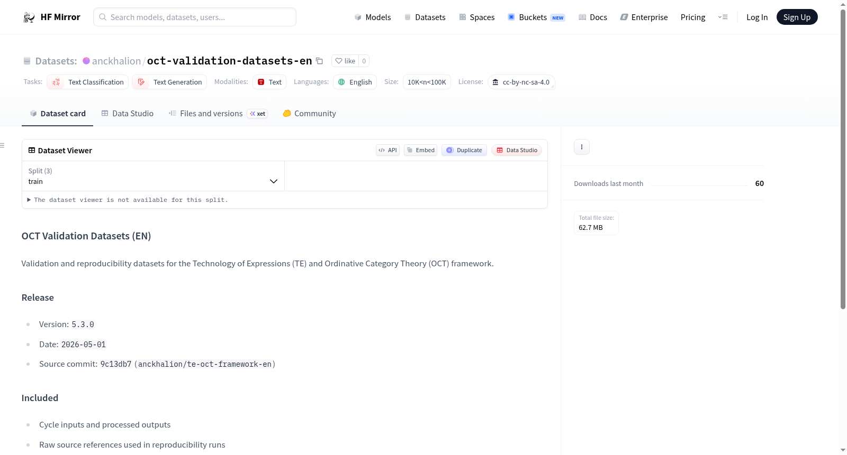Click the version value 5.3.0
Screen dimensions: 847x455
(x=83, y=324)
